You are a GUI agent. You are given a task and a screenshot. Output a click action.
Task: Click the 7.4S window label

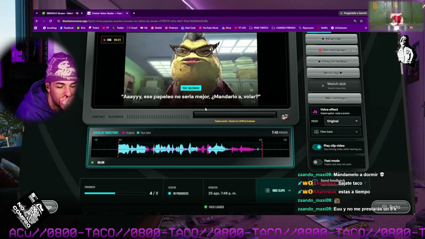(280, 132)
